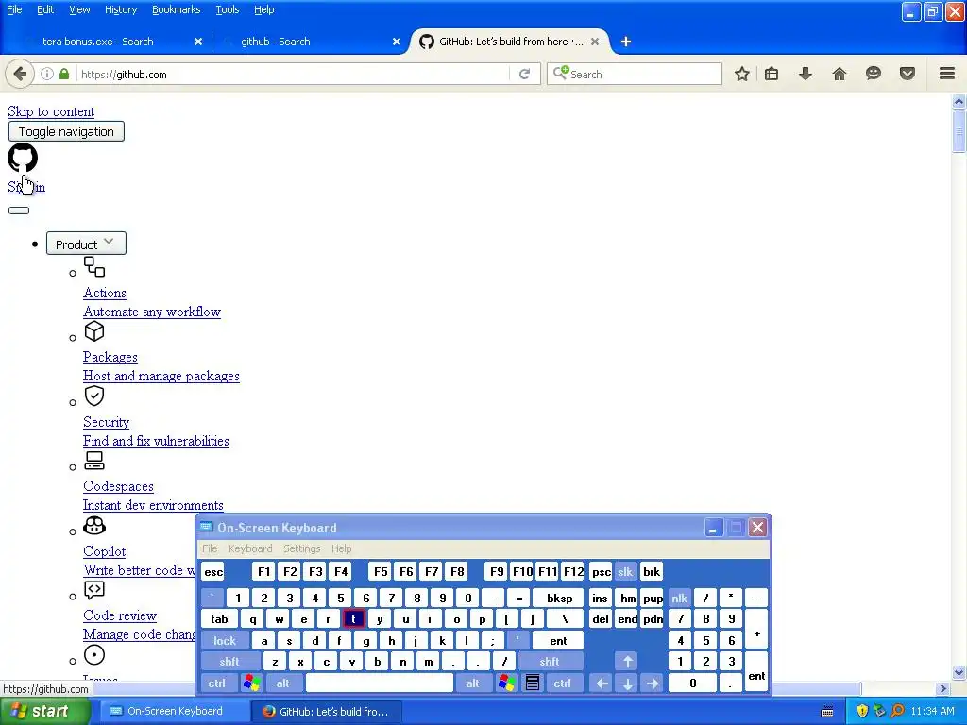Bookmark this page with the star icon
967x725 pixels.
742,74
